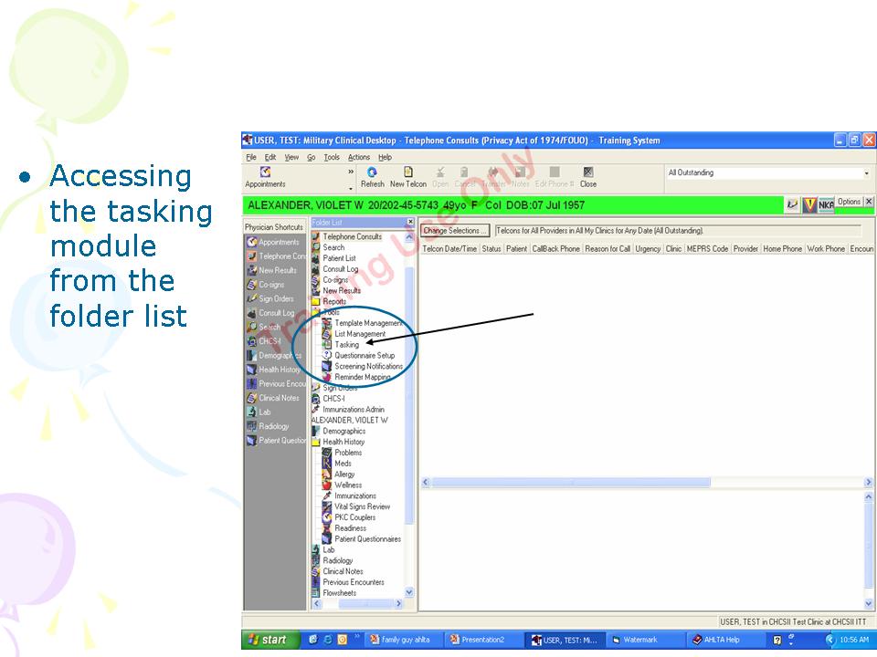Screen dimensions: 877x657
Task: Expand the toolbar overflow chevron
Action: coord(351,172)
